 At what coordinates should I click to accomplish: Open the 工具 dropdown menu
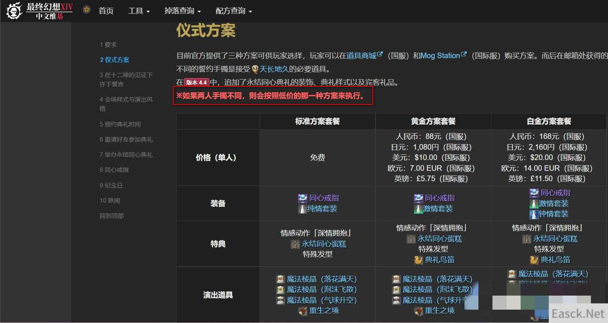click(x=139, y=11)
